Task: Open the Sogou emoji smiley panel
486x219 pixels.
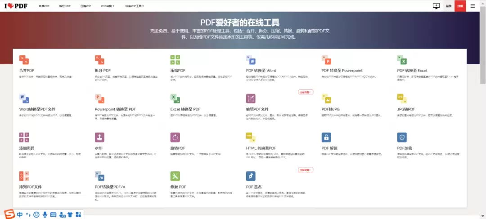Action: pos(36,215)
